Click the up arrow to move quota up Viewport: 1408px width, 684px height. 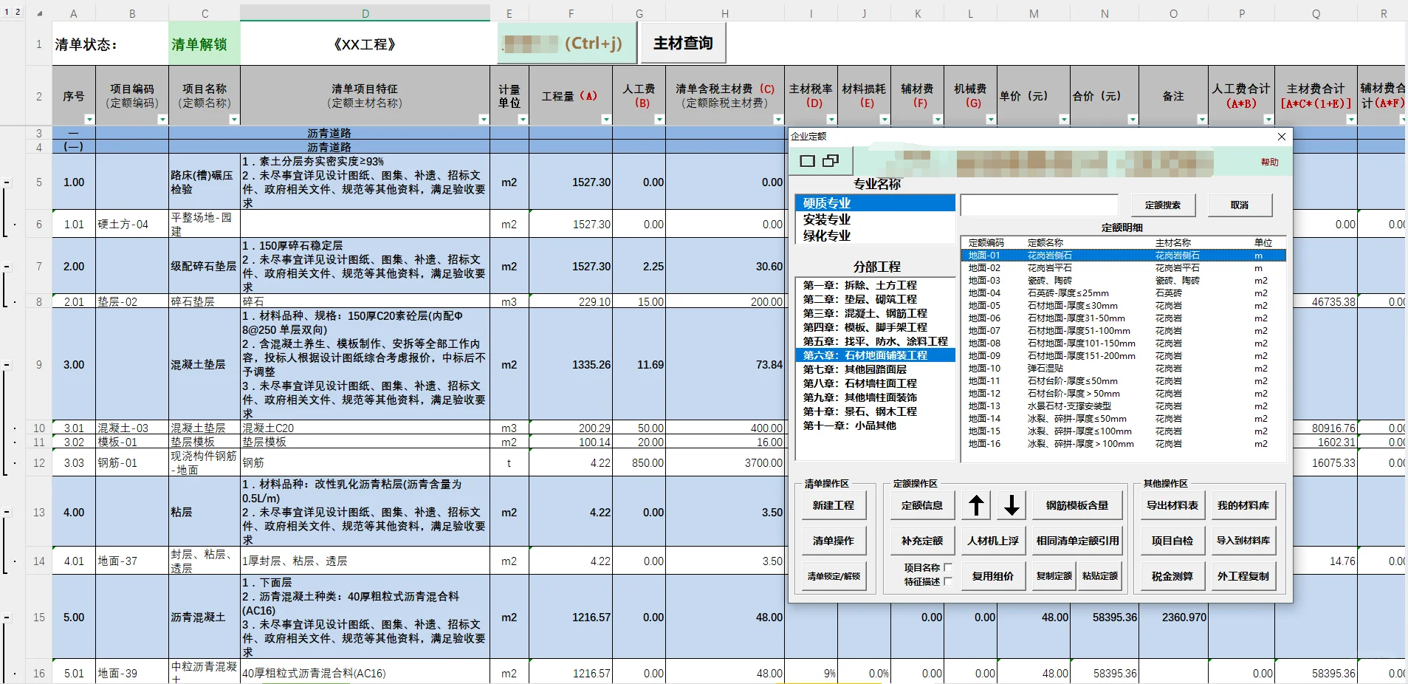click(976, 505)
